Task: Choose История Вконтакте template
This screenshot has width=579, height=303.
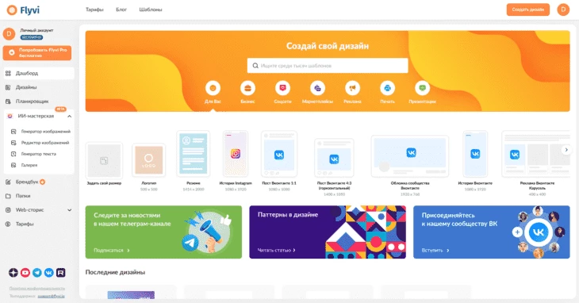Action: 475,154
